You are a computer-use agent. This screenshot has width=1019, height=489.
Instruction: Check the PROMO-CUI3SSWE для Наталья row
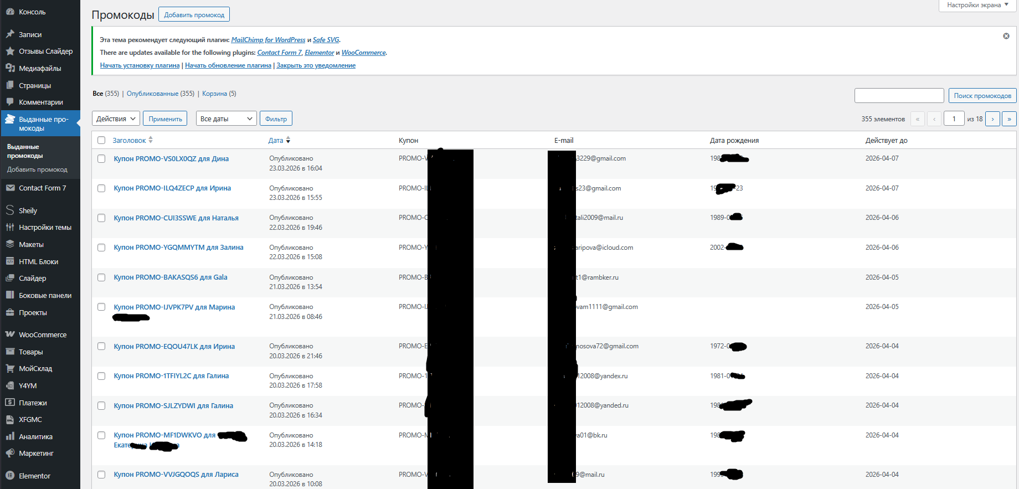[x=101, y=218]
